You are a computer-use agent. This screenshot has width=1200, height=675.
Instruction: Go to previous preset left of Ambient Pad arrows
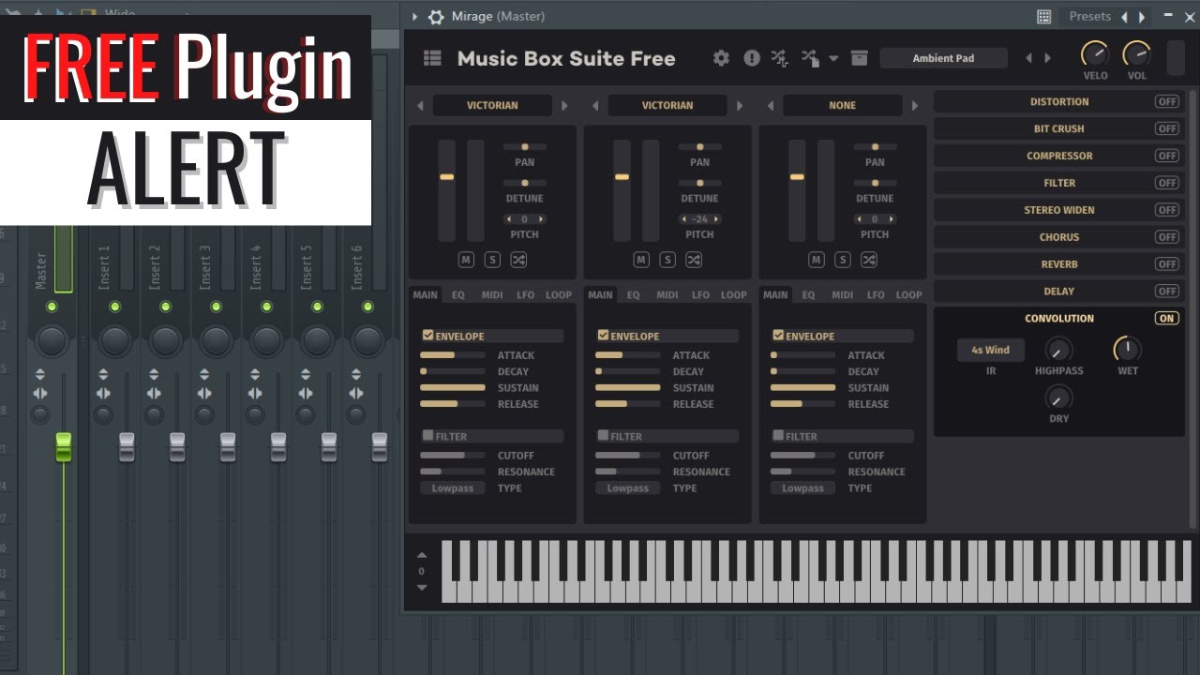coord(1028,58)
